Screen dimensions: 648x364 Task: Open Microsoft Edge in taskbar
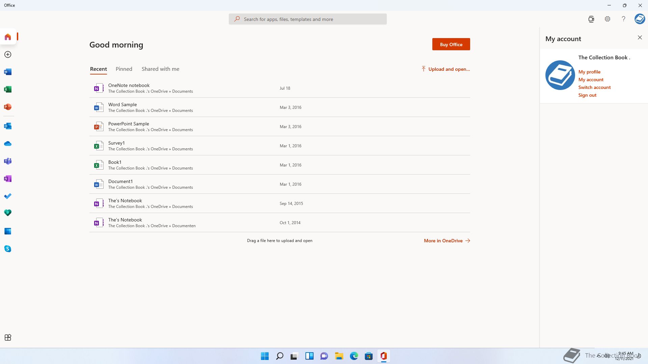(x=354, y=356)
